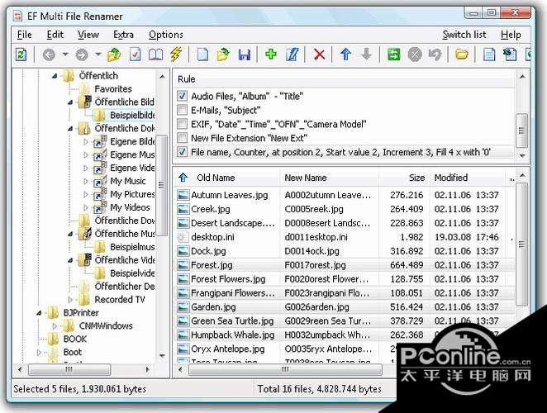
Task: Collapse the Öffentlich tree node
Action: [55, 76]
